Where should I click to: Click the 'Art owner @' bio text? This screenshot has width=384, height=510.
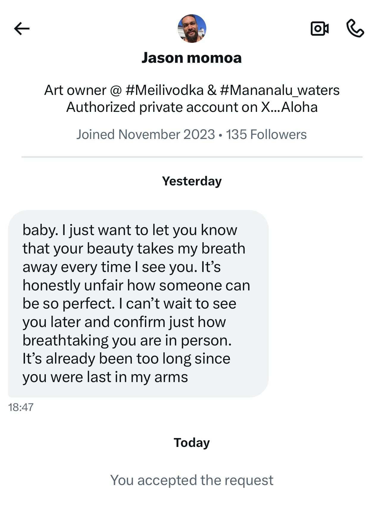click(x=82, y=90)
